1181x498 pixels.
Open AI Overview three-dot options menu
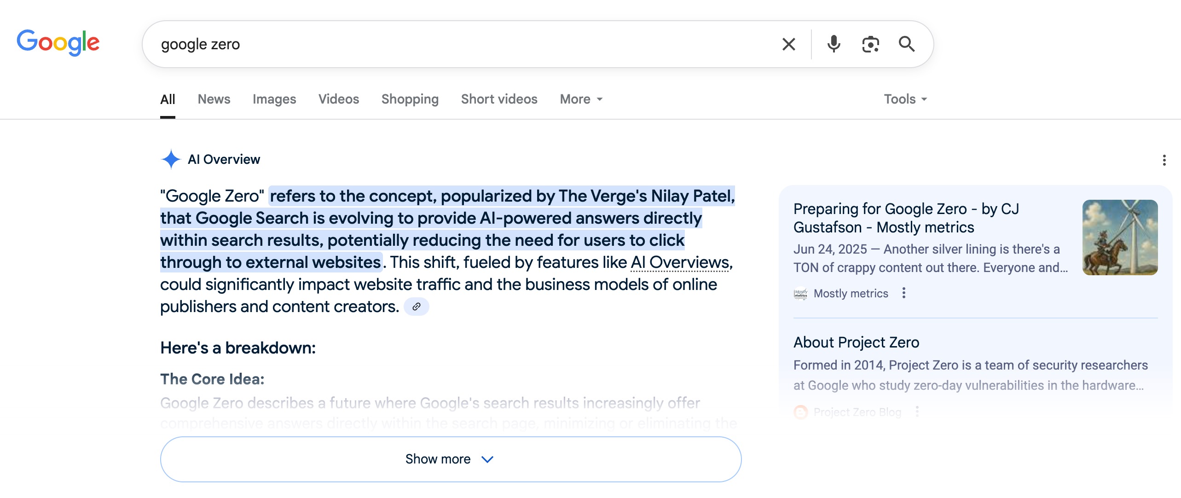point(1164,160)
